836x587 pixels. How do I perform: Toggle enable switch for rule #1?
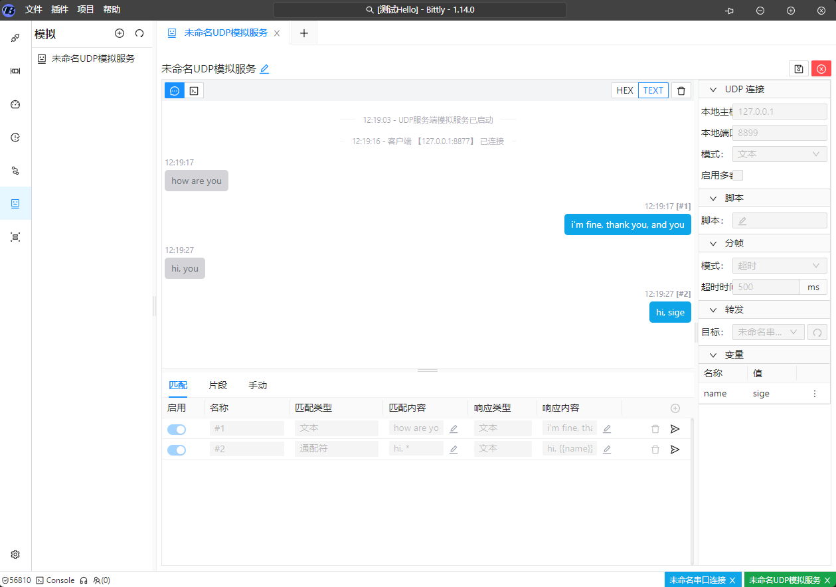point(177,430)
